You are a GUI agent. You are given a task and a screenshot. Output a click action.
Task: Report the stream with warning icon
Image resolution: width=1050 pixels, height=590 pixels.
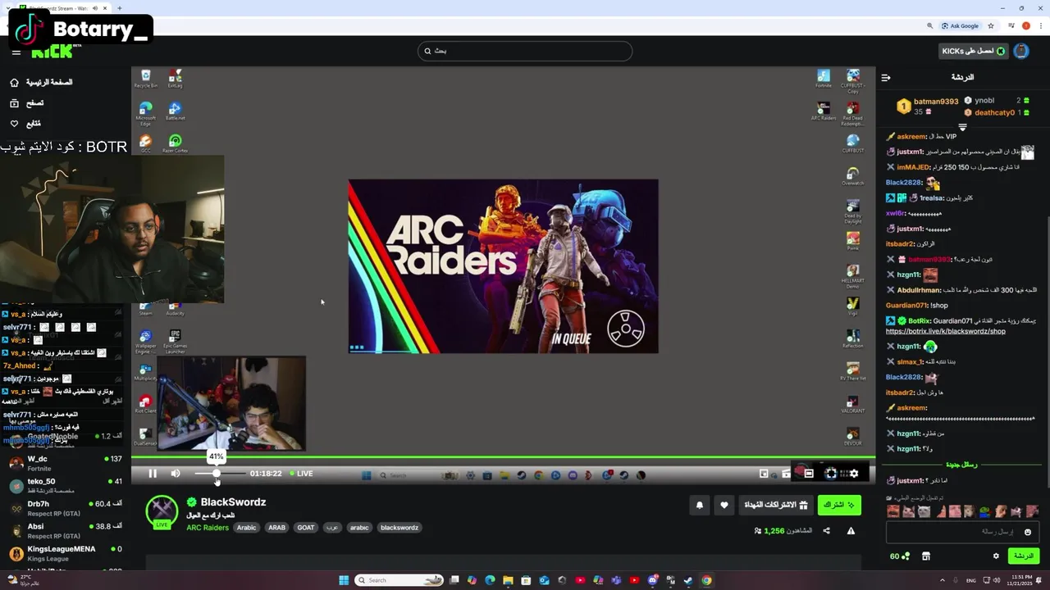click(x=851, y=531)
